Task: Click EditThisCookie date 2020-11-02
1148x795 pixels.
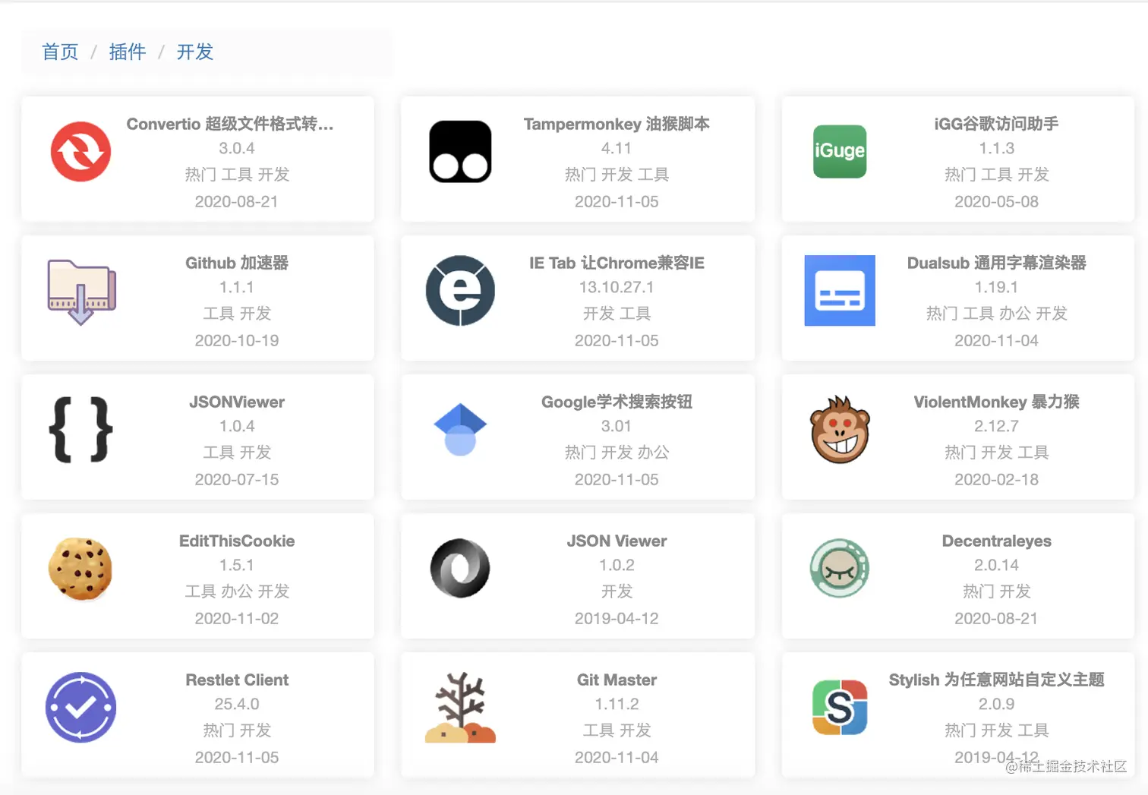Action: pyautogui.click(x=237, y=618)
